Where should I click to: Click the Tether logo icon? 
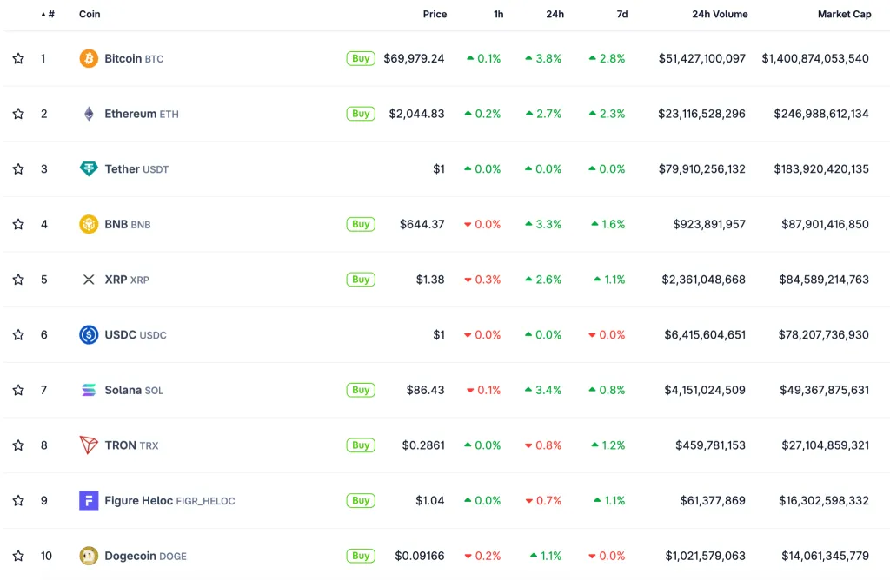pyautogui.click(x=89, y=169)
